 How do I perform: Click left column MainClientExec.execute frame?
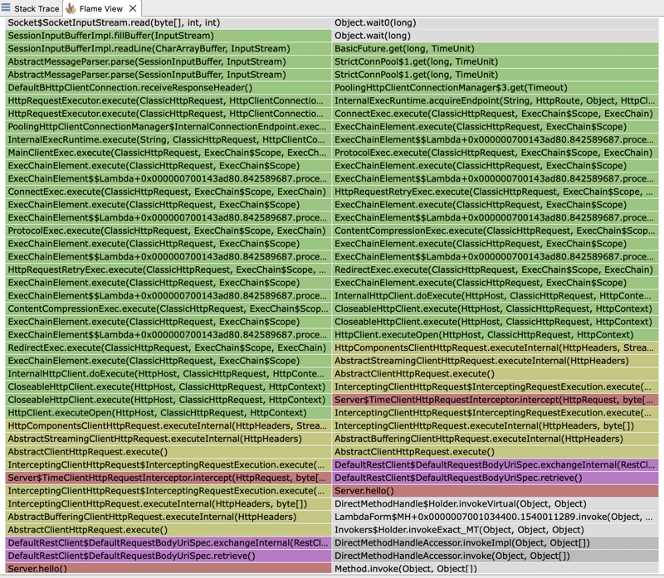pyautogui.click(x=168, y=153)
